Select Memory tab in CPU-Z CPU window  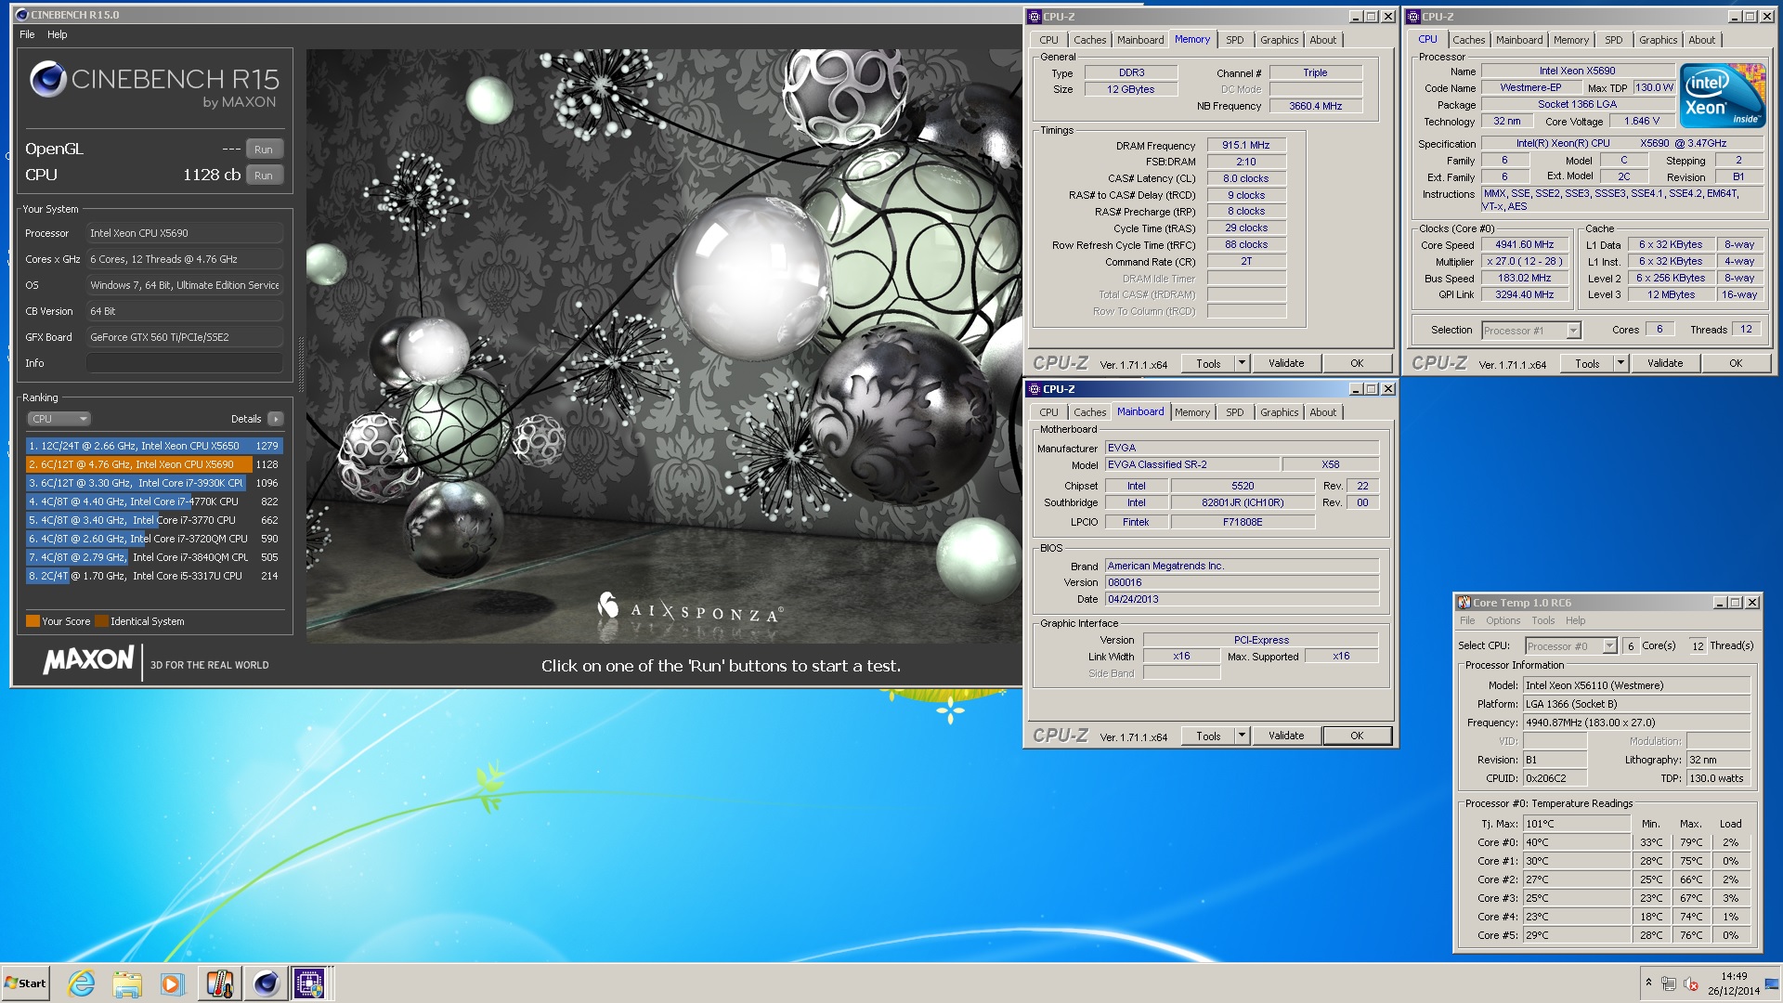[1570, 40]
